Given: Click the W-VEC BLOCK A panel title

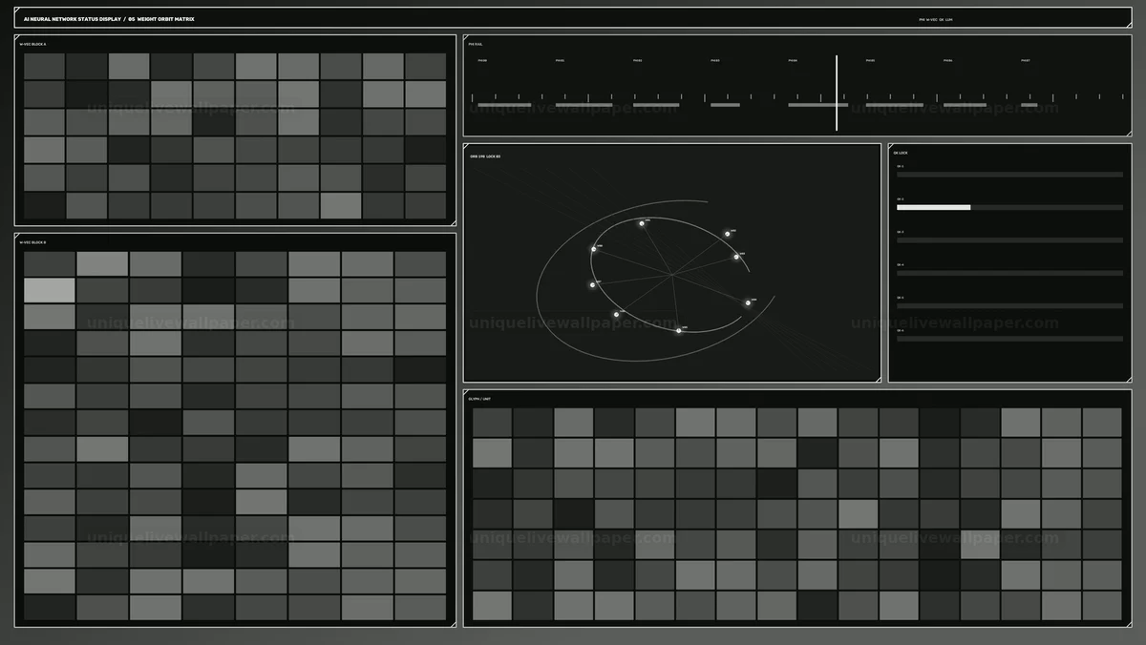Looking at the screenshot, I should (x=32, y=44).
